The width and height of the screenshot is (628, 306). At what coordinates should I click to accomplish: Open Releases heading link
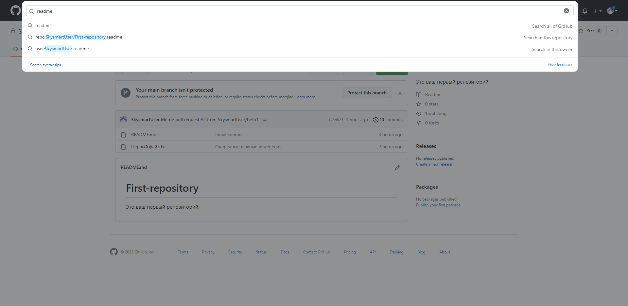click(x=426, y=146)
